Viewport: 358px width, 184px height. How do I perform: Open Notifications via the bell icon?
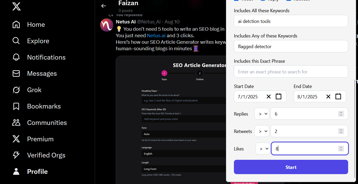(x=16, y=57)
